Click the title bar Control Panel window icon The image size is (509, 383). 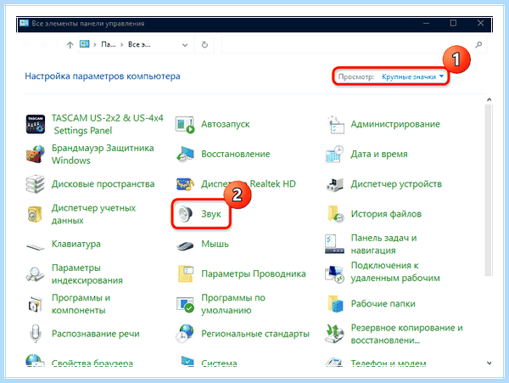click(x=24, y=24)
